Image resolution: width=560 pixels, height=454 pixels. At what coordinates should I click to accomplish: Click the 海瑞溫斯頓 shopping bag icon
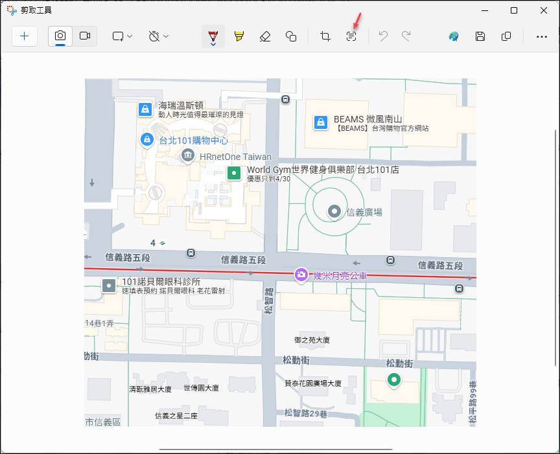coord(145,109)
